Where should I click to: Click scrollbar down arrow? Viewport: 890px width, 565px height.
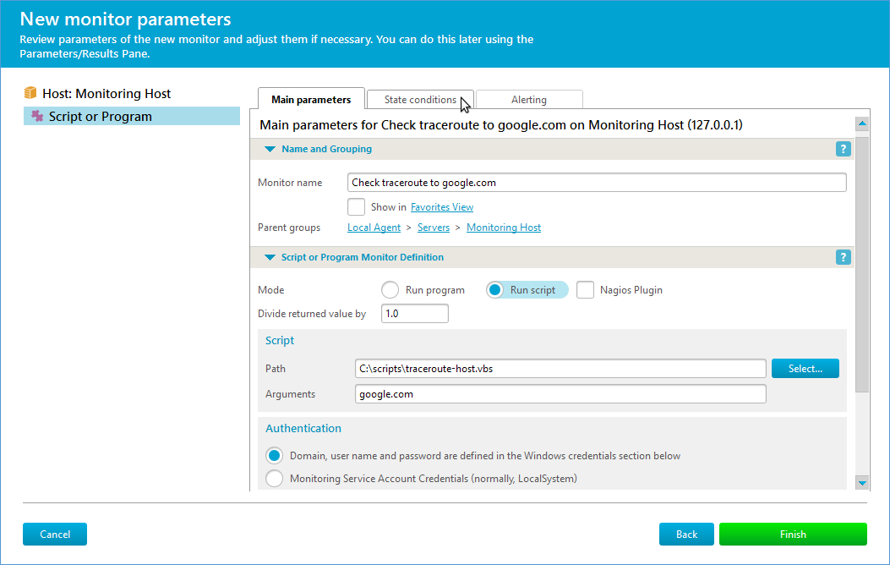pos(862,483)
